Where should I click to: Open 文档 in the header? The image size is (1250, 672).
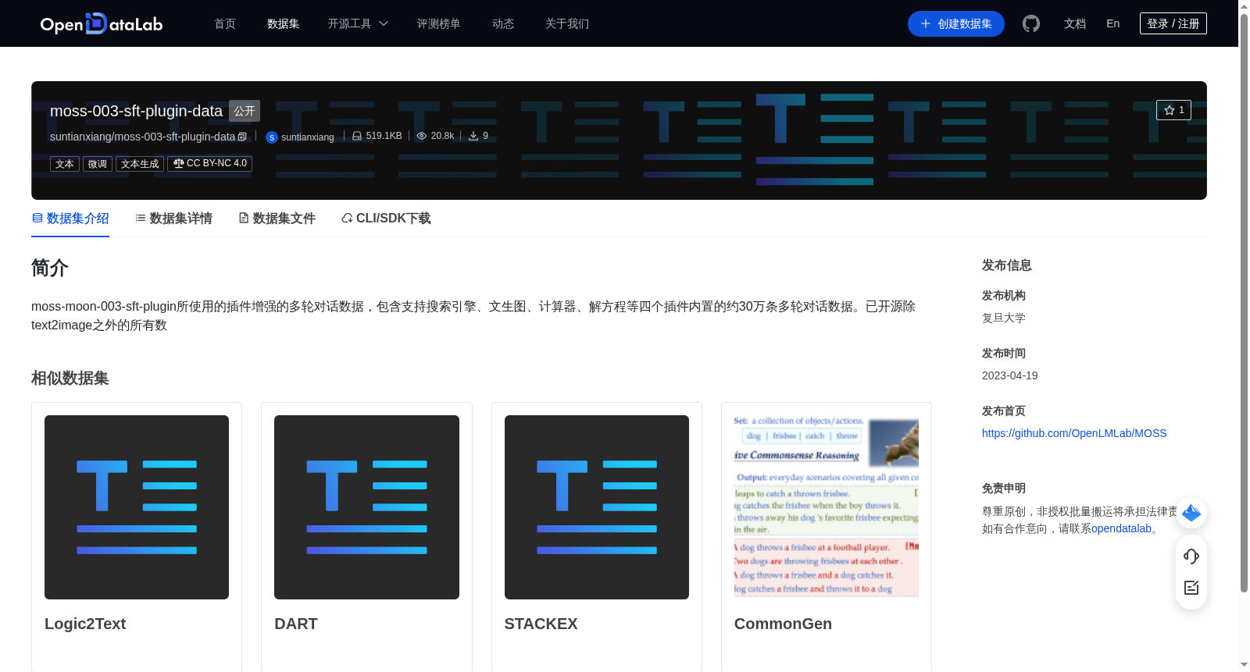[1075, 23]
